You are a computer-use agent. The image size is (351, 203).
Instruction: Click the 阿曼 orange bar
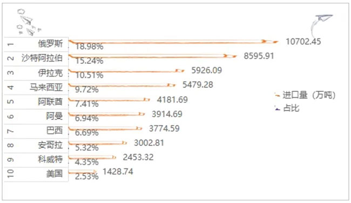coord(107,114)
